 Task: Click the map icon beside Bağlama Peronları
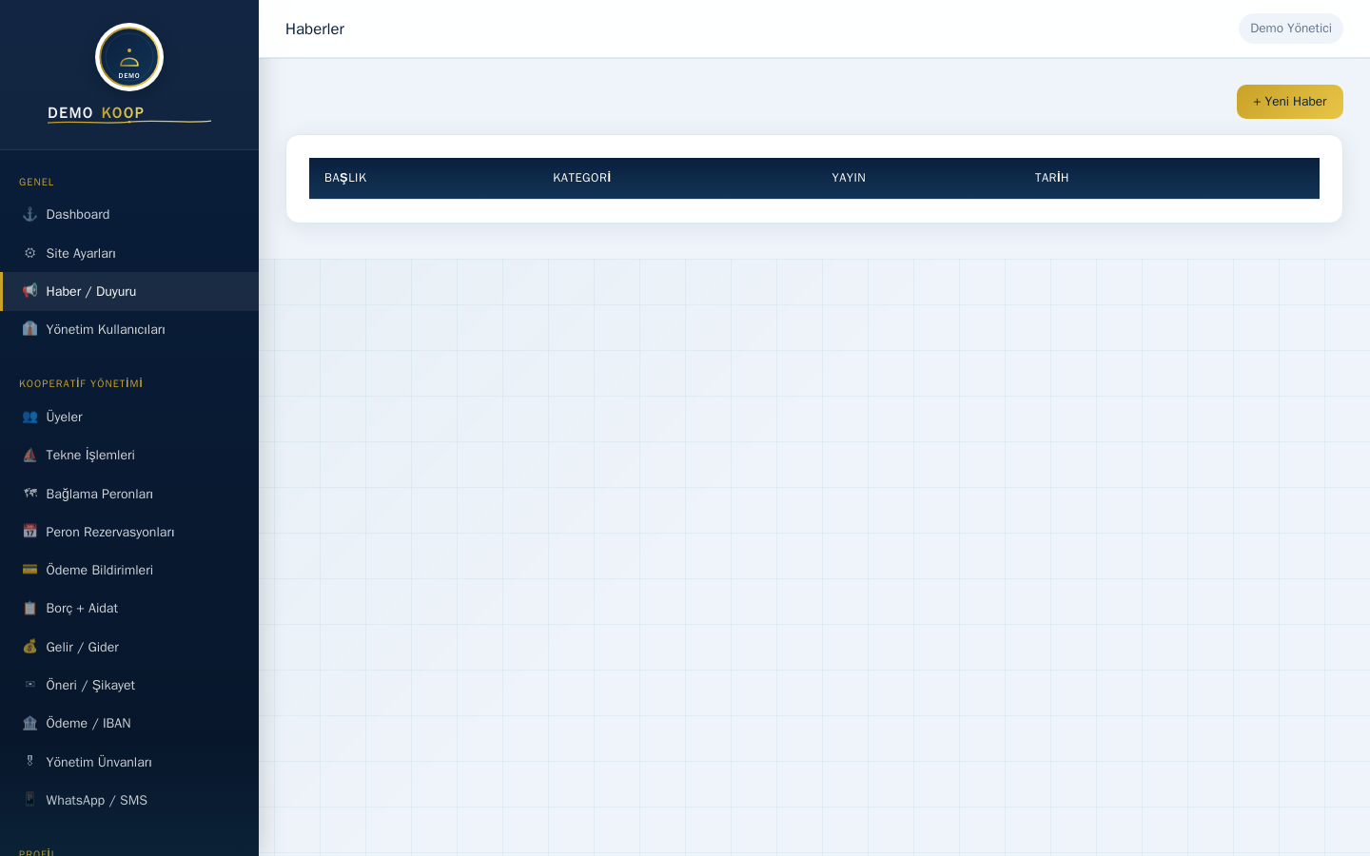(x=29, y=494)
